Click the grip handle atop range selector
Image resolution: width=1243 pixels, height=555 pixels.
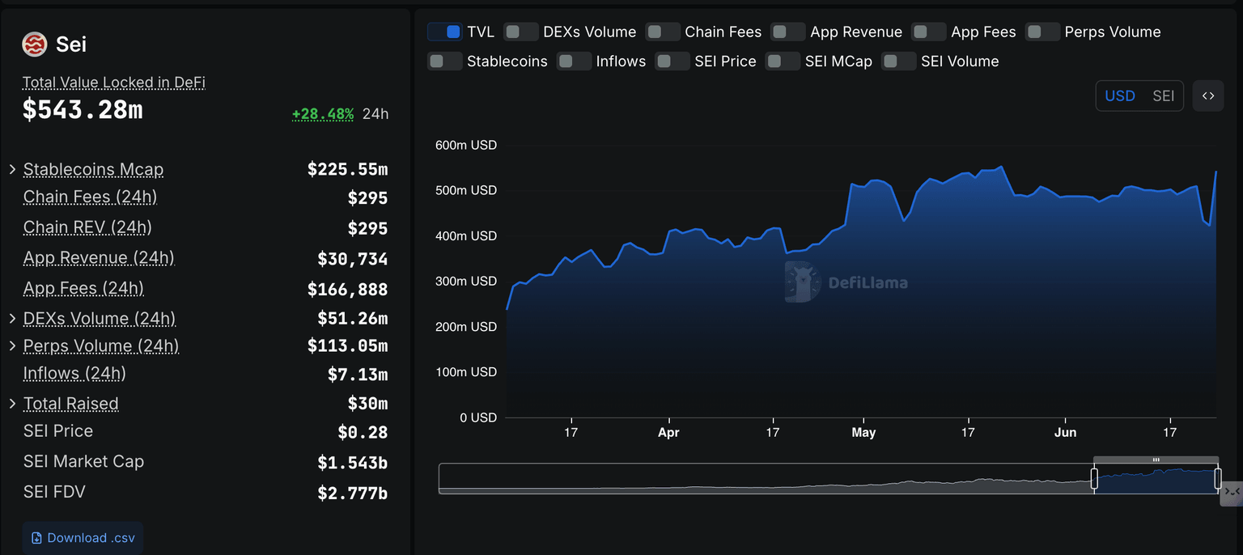point(1156,460)
